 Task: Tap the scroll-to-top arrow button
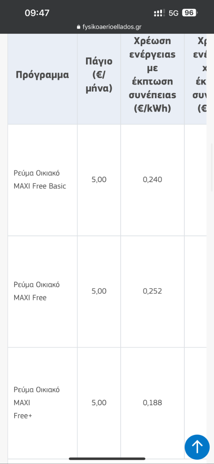pos(197,447)
